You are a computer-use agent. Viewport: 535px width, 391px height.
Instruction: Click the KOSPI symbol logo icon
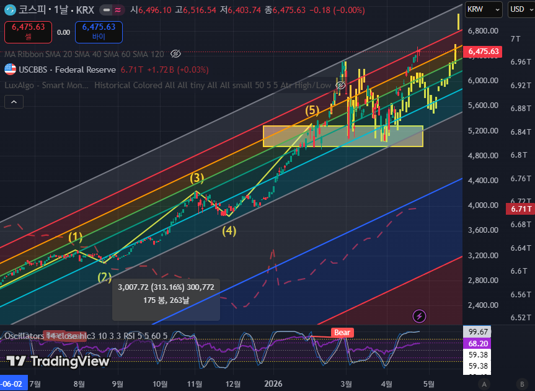tap(11, 10)
